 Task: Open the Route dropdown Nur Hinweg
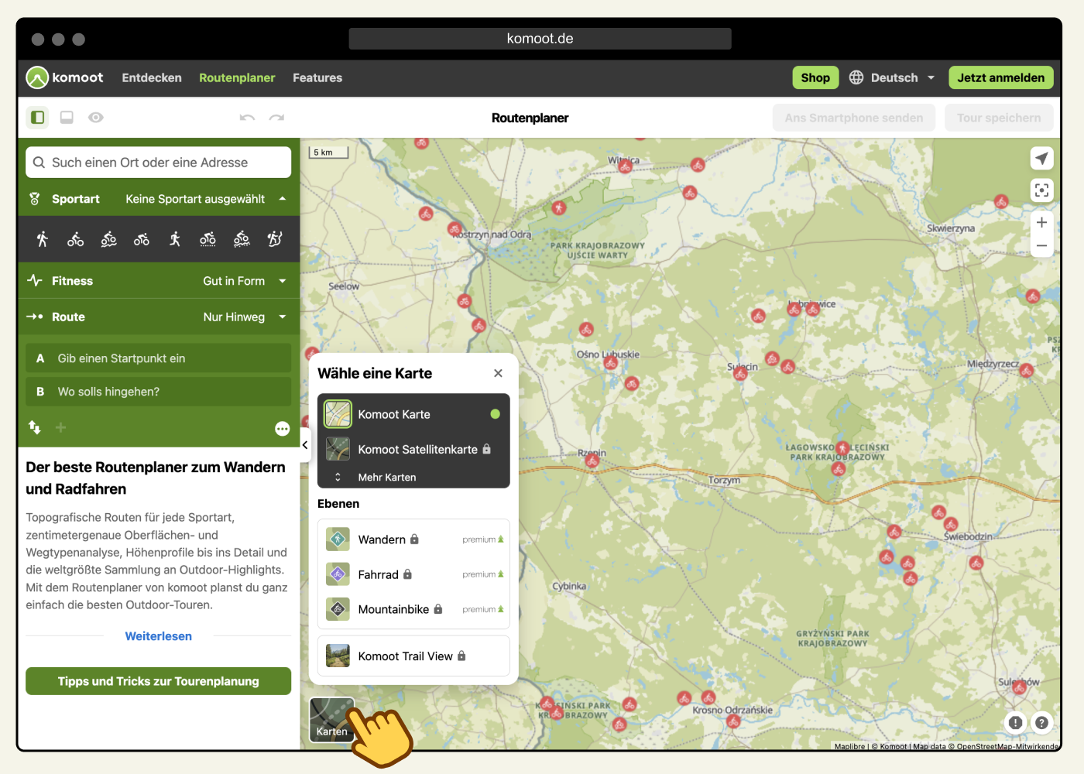point(245,317)
